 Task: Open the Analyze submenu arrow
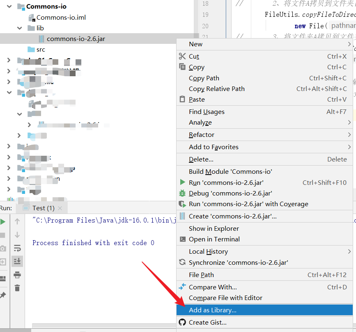pyautogui.click(x=349, y=123)
